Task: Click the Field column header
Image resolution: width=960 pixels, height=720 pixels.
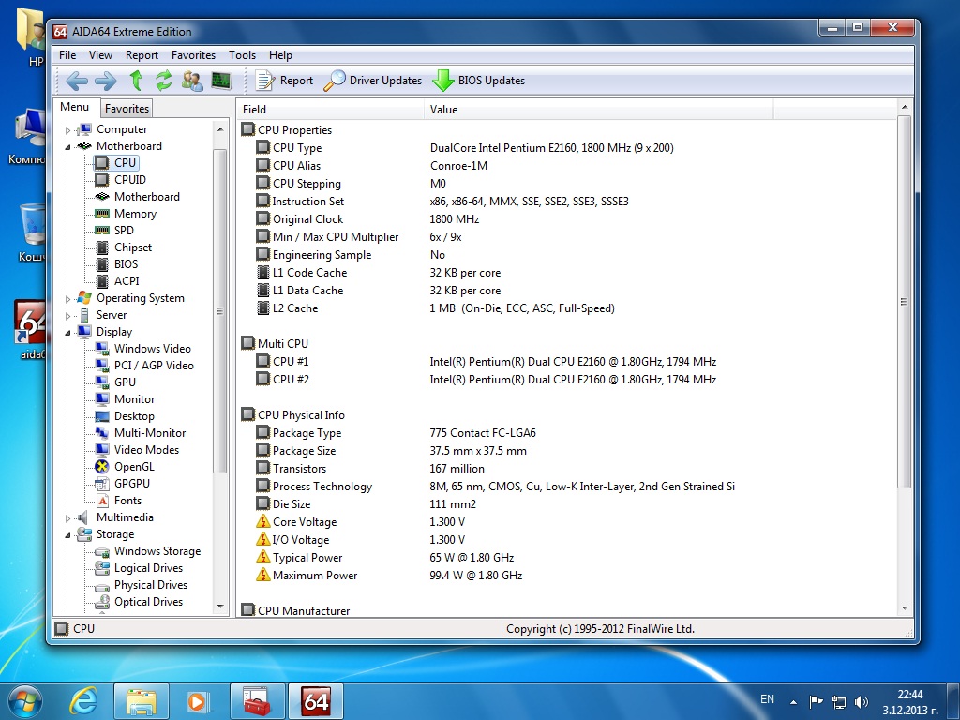Action: point(330,110)
